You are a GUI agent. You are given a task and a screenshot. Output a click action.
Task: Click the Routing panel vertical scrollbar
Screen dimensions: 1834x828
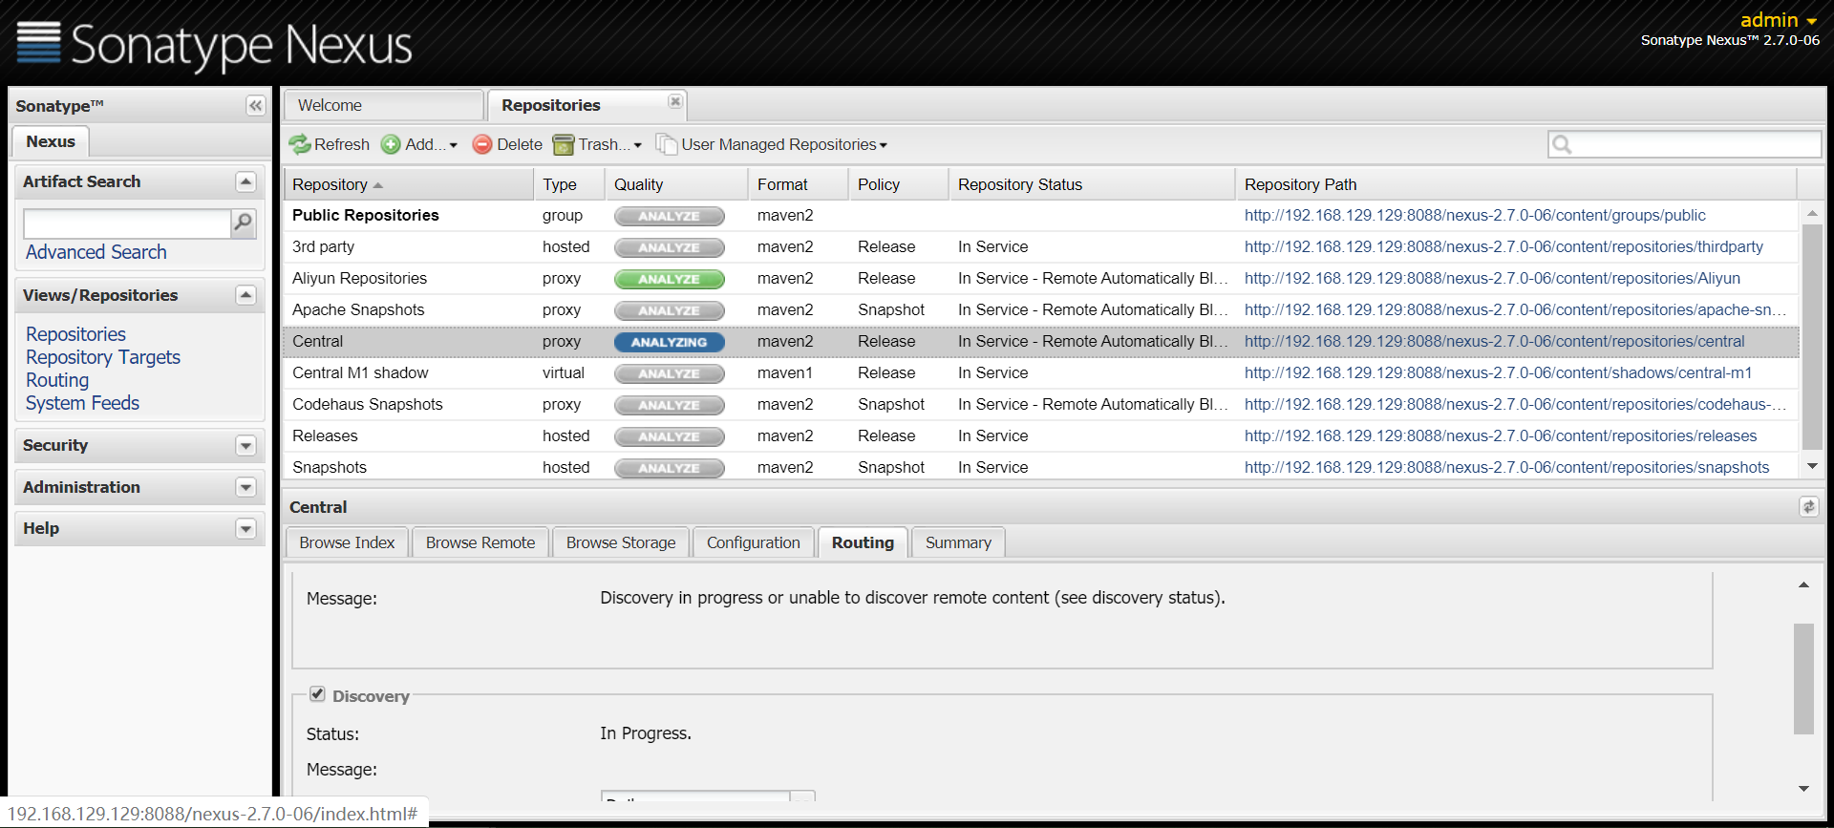coord(1803,679)
